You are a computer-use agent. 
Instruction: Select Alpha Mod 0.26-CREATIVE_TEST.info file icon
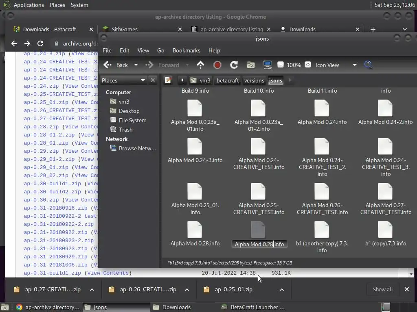click(322, 192)
